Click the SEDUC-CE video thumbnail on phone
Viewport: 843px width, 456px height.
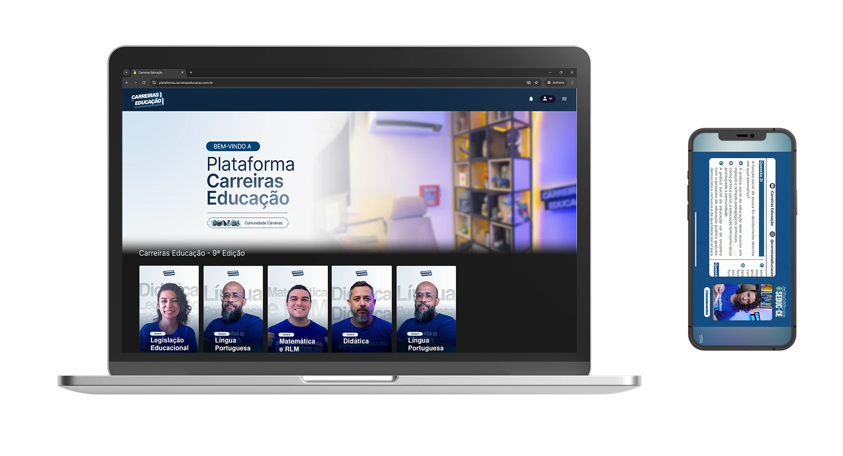coord(743,302)
